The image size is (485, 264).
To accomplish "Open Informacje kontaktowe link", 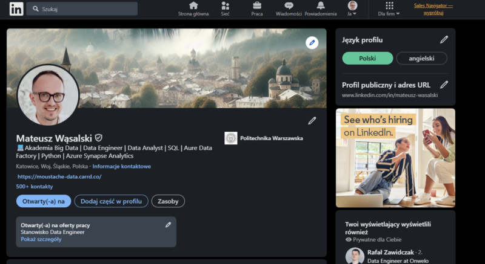I will pyautogui.click(x=121, y=166).
